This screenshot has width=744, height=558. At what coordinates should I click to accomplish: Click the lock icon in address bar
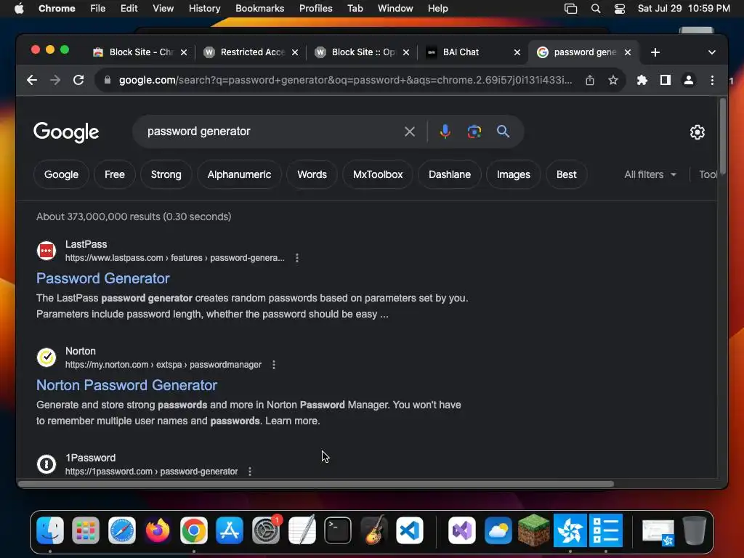click(108, 80)
